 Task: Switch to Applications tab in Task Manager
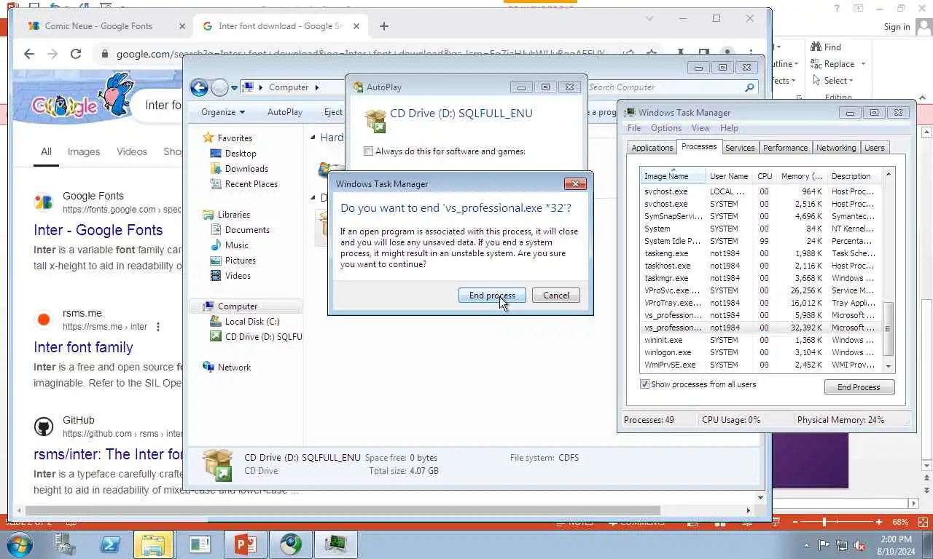[652, 148]
